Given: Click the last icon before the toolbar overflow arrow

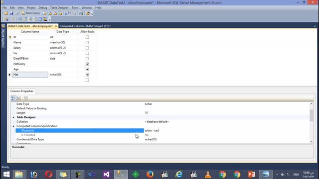Looking at the screenshot, I should pos(88,13).
